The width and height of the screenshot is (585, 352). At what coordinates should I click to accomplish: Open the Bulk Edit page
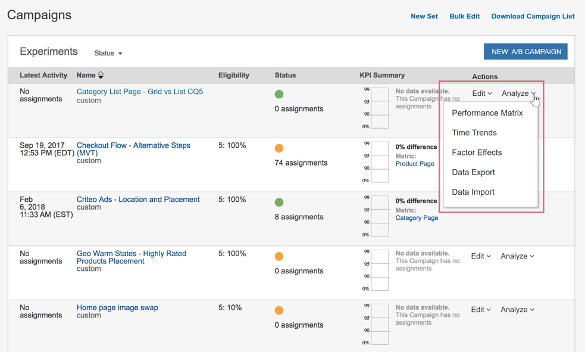pyautogui.click(x=464, y=16)
